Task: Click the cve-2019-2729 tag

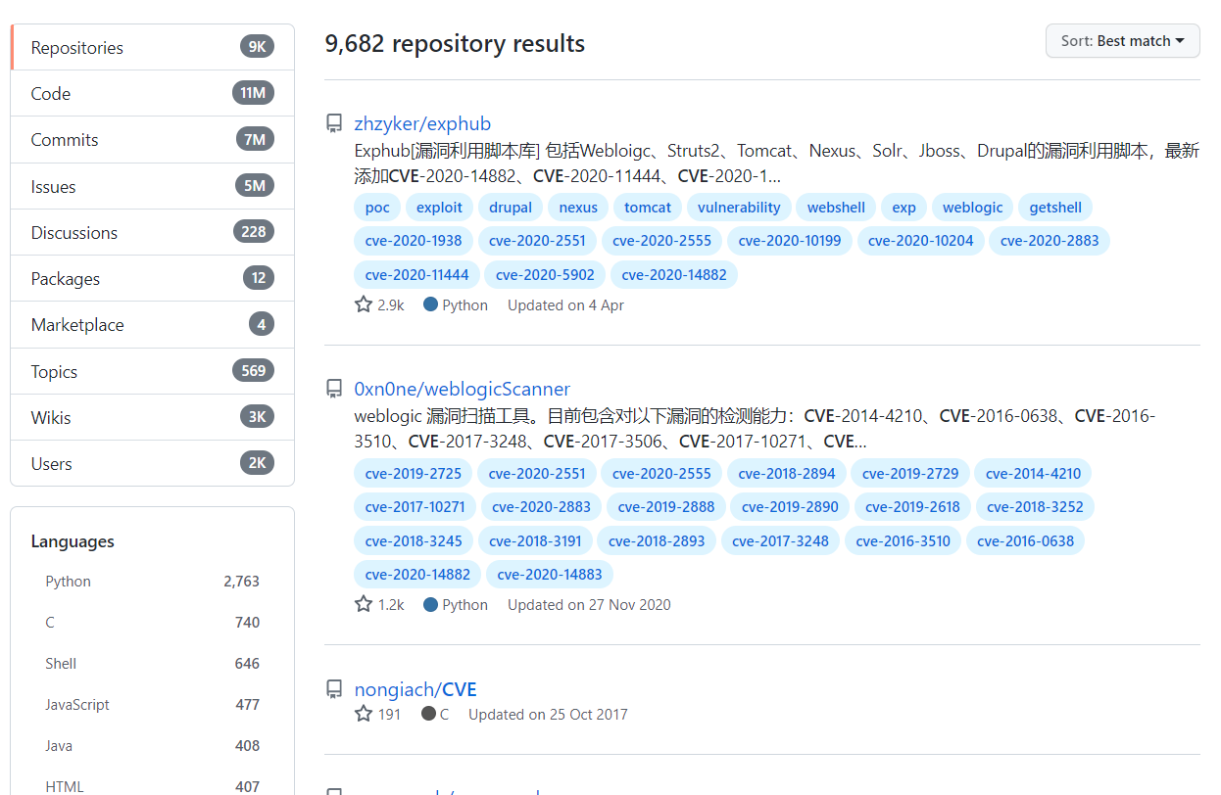Action: tap(910, 474)
